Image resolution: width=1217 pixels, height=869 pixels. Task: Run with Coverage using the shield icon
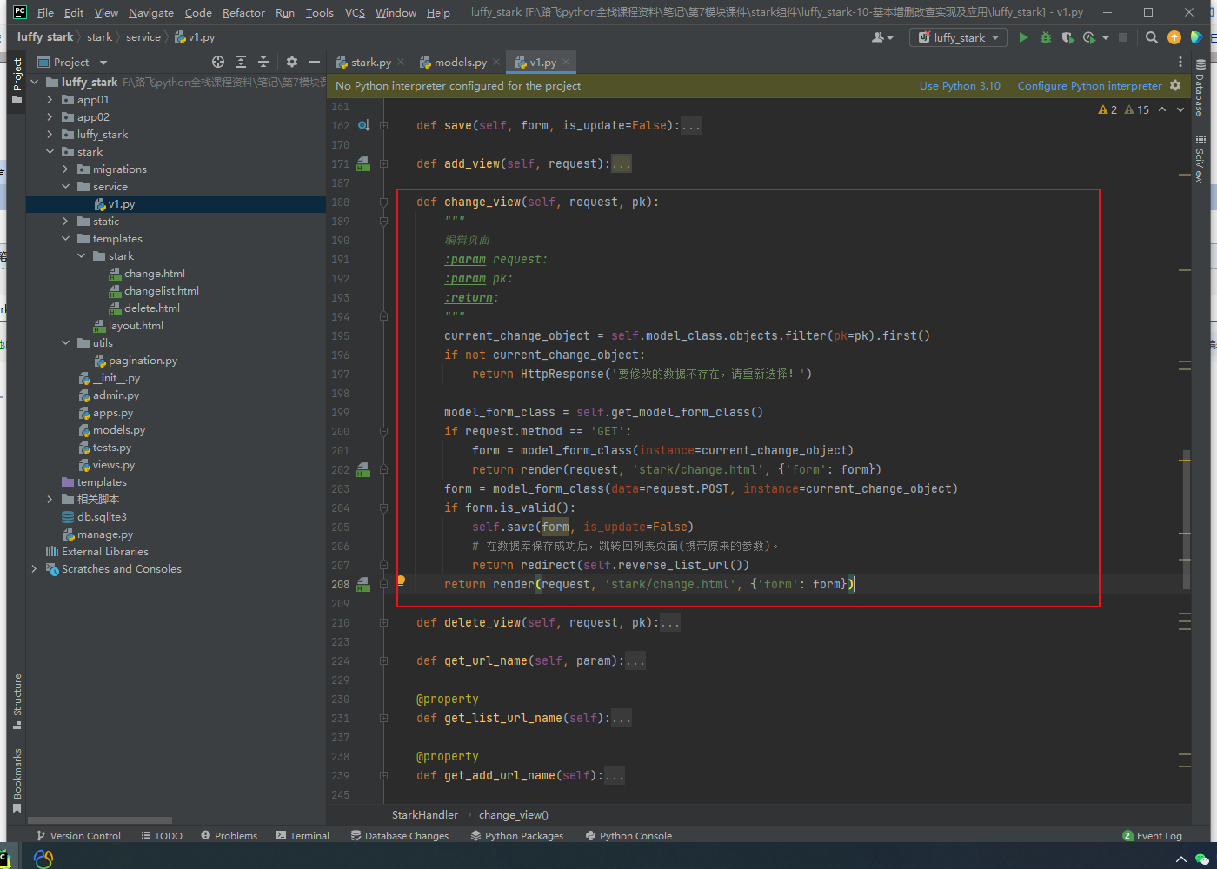click(1067, 37)
